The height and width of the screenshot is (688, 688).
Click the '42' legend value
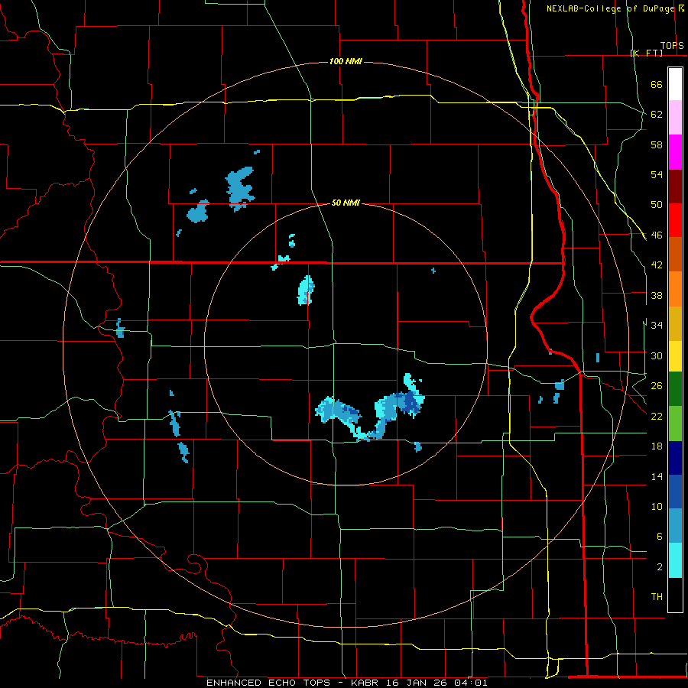pos(657,265)
